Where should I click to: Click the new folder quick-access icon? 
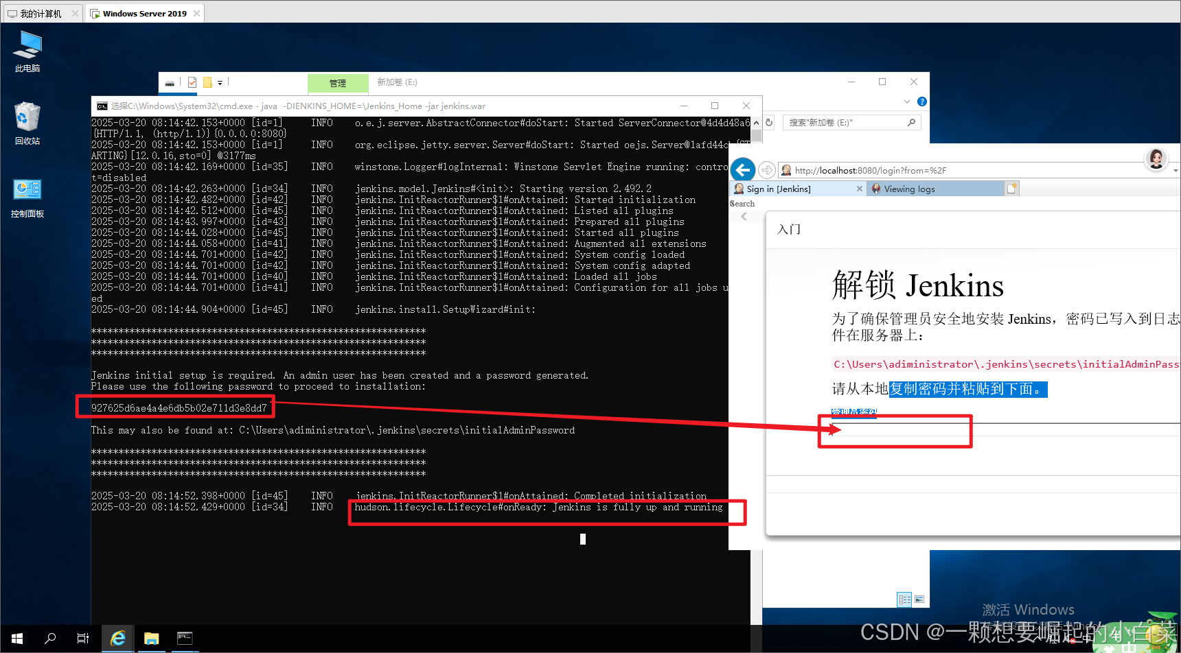tap(207, 82)
